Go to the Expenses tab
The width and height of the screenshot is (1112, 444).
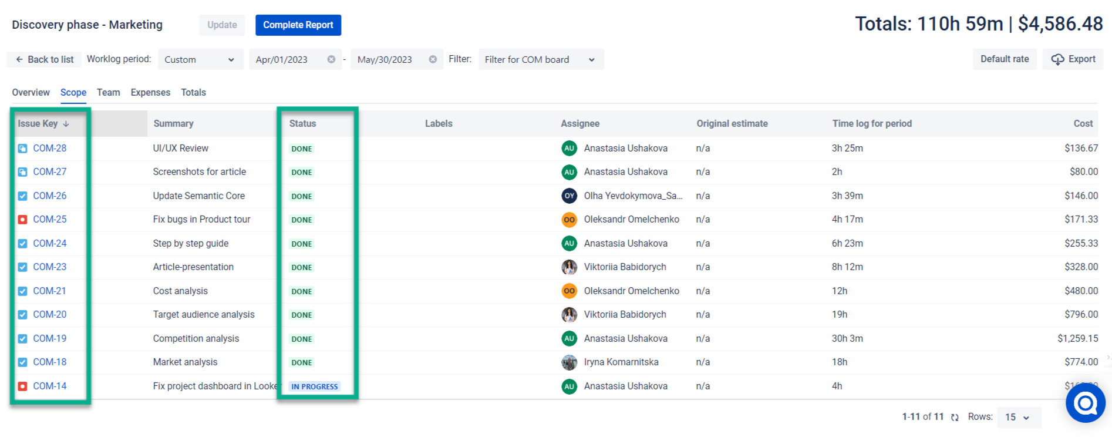tap(150, 92)
